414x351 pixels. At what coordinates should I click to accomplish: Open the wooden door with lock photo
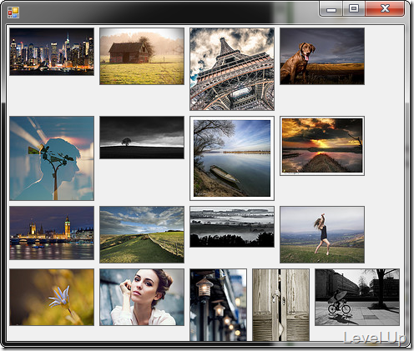point(280,304)
